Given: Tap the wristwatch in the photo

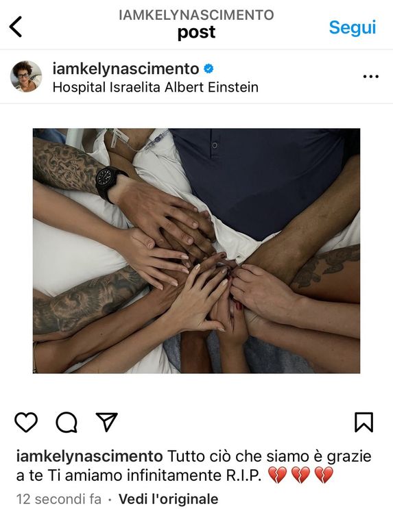Looking at the screenshot, I should coord(110,184).
